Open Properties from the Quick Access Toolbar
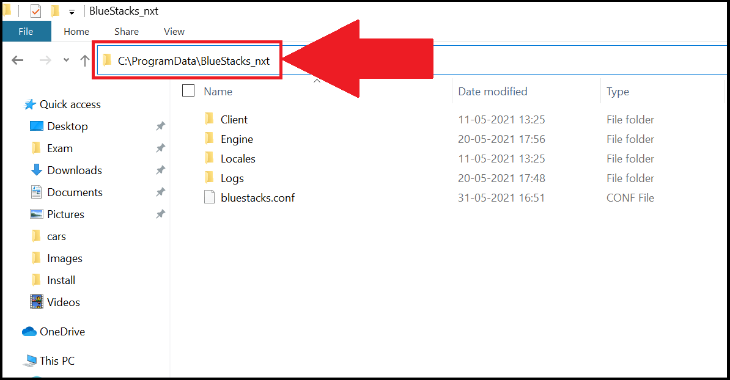 click(x=35, y=10)
